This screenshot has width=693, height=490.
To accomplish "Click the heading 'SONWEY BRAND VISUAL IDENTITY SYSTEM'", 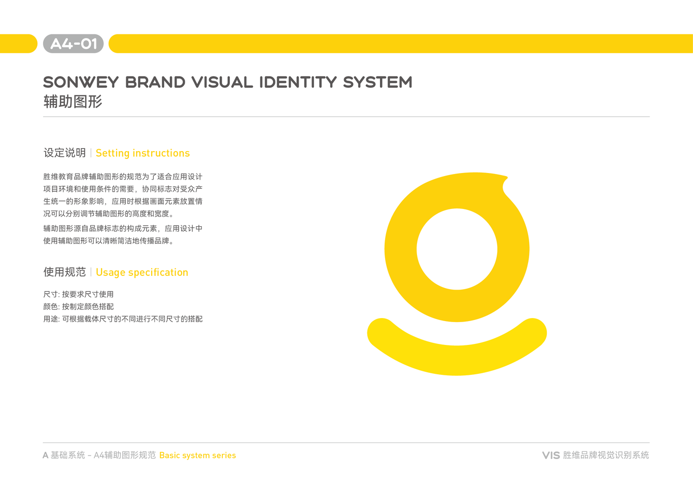I will [228, 82].
